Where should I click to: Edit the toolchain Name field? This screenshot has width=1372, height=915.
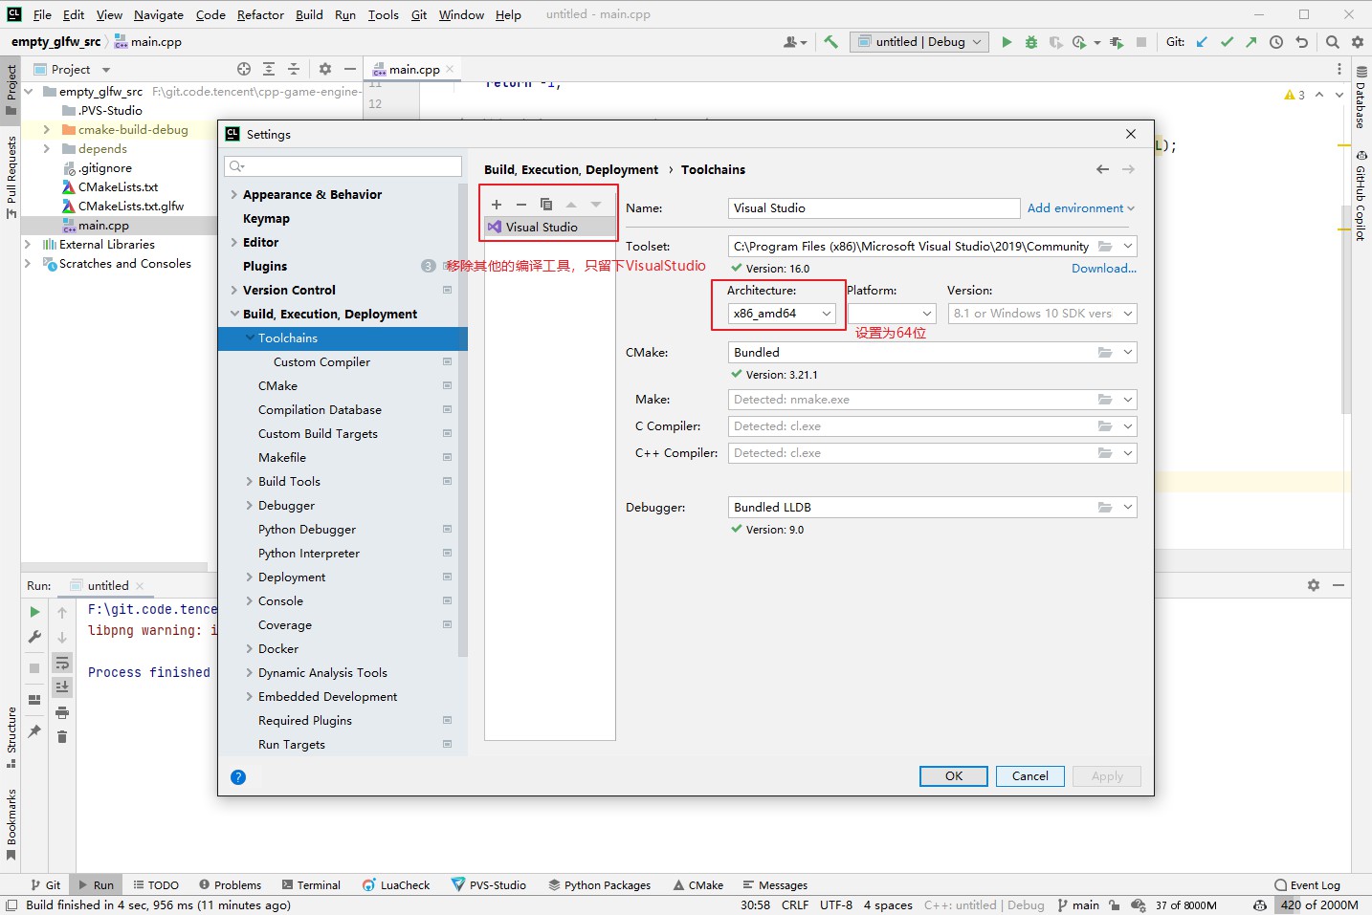pos(874,208)
